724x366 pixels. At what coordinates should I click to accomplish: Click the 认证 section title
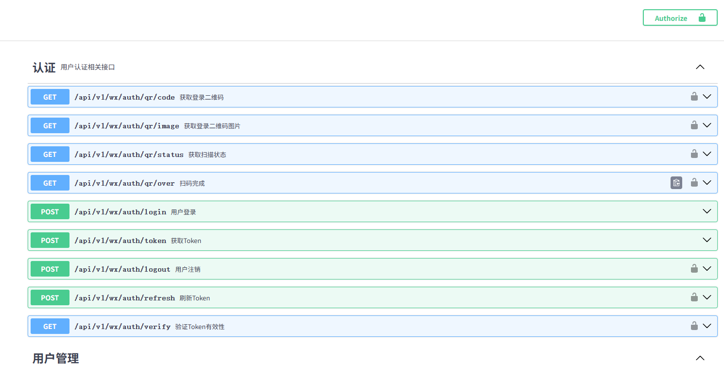pyautogui.click(x=44, y=67)
